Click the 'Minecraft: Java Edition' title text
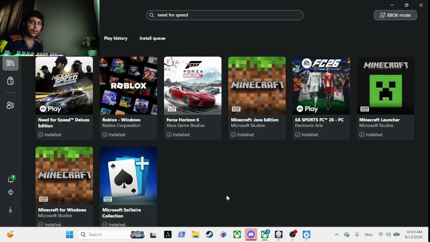Viewport: 430px width, 242px height. (x=255, y=120)
